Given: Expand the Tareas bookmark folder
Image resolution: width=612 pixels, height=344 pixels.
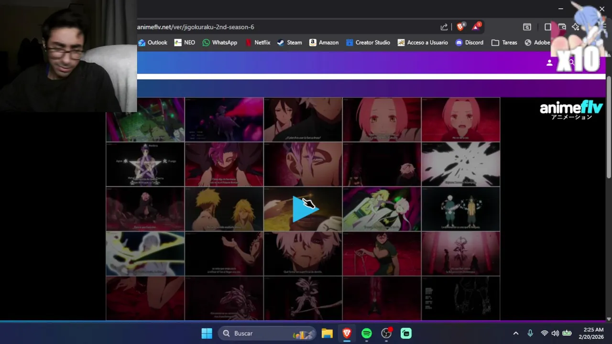Looking at the screenshot, I should click(504, 43).
